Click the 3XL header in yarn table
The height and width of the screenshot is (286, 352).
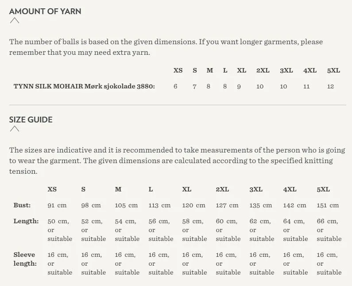pos(286,70)
